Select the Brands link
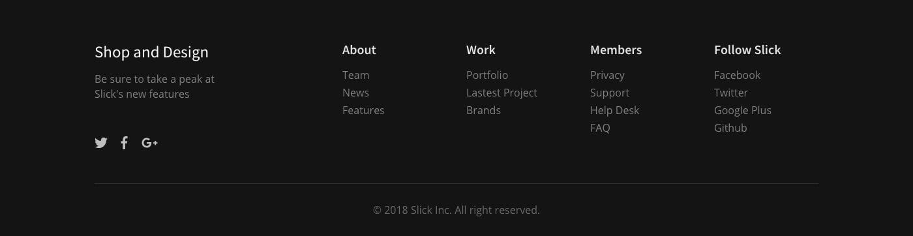The image size is (913, 236). [x=483, y=110]
